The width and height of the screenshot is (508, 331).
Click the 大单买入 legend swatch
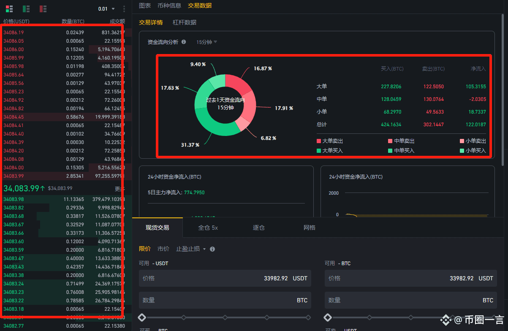(318, 150)
